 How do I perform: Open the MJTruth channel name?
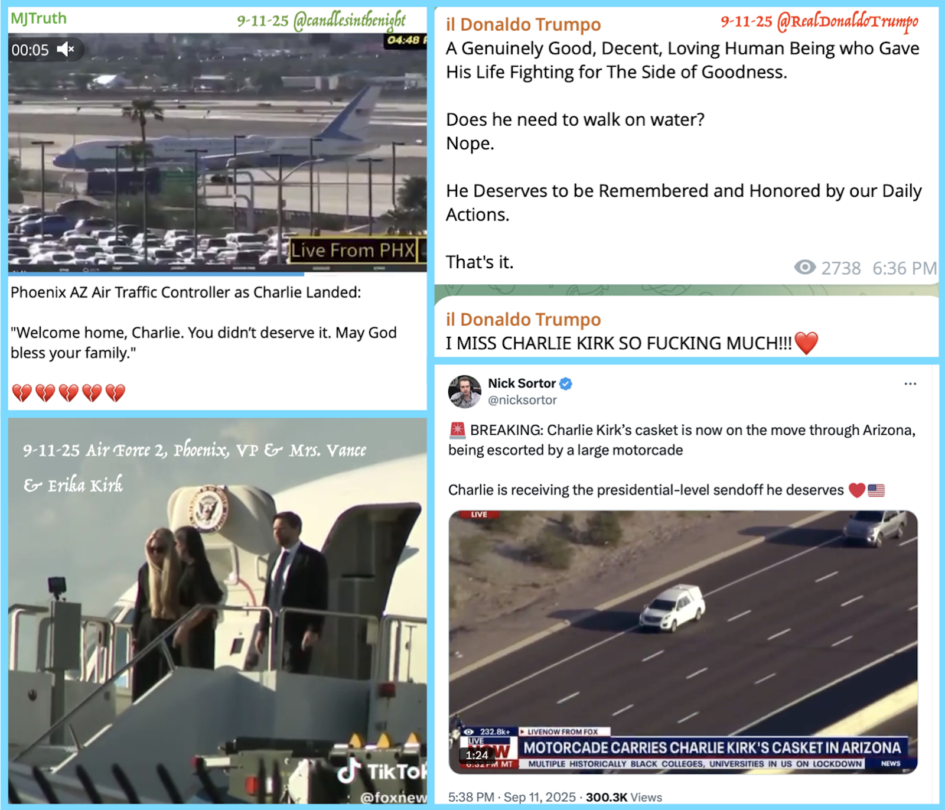38,18
